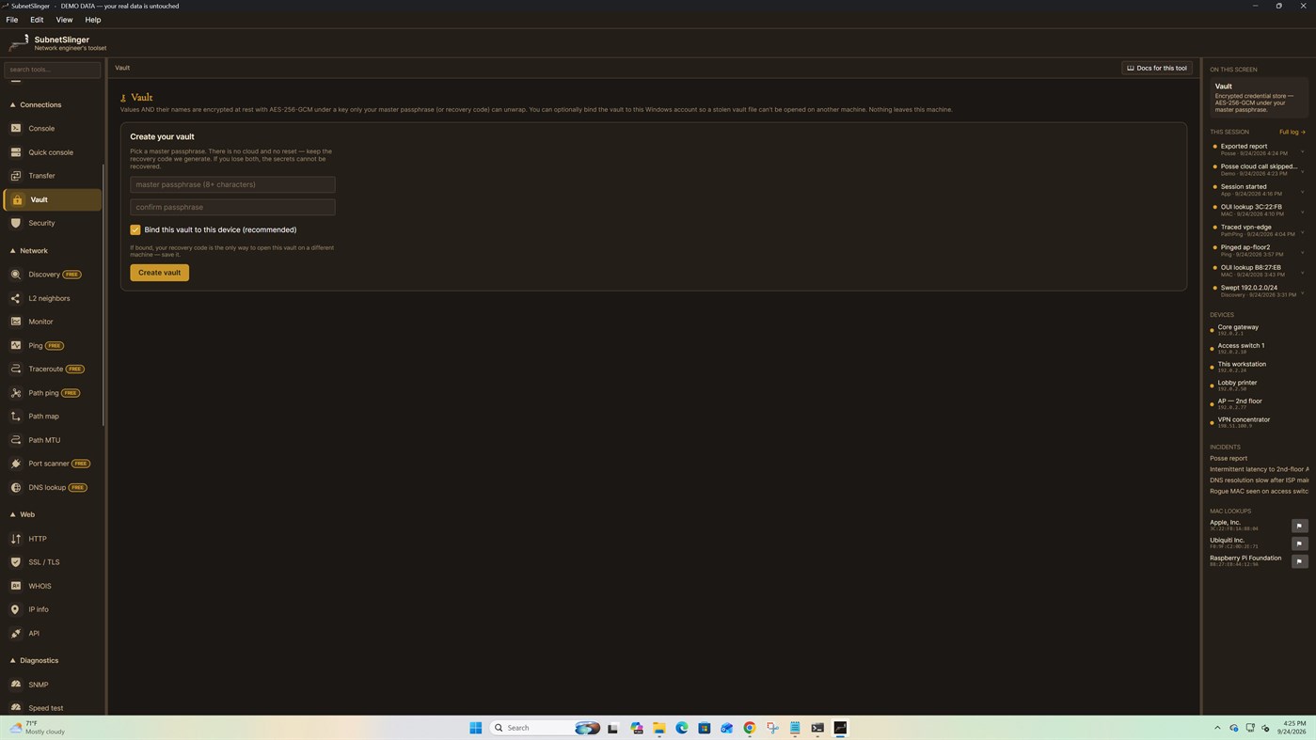Focus the confirm passphrase field

232,207
